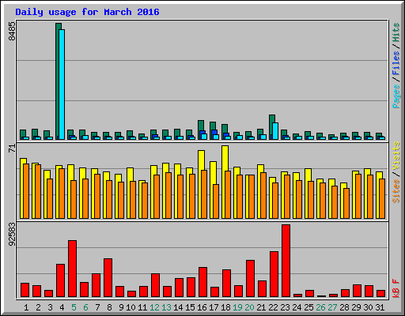Click the x-axis day label 25
405x316 pixels.
[x=308, y=307]
